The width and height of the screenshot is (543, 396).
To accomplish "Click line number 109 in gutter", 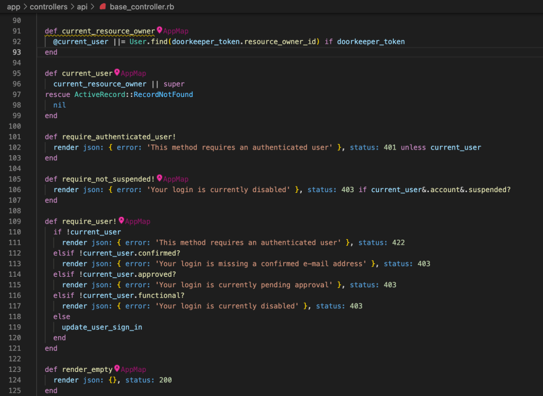I will coord(15,222).
